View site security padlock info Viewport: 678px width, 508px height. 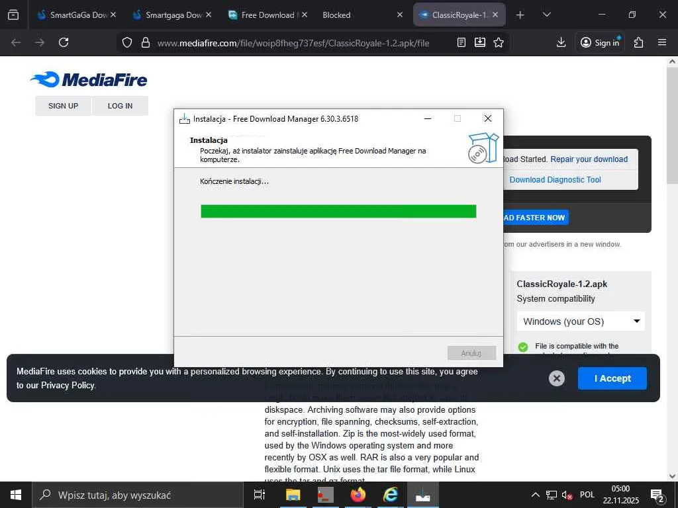(146, 42)
